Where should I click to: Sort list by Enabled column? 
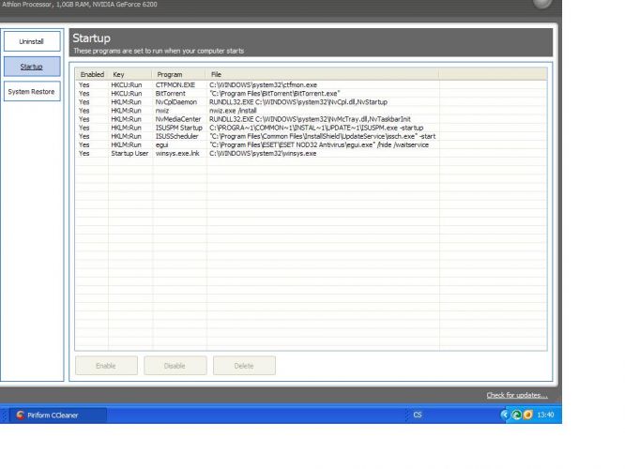pos(92,74)
